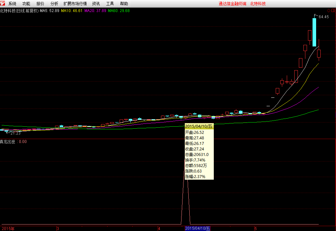Click the 21.23 low price marker

pos(15,133)
